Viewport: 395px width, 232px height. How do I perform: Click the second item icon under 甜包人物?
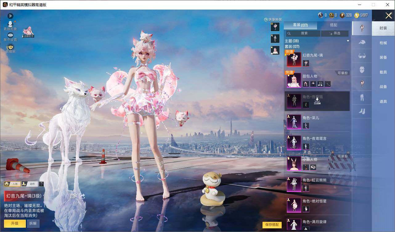pyautogui.click(x=313, y=84)
